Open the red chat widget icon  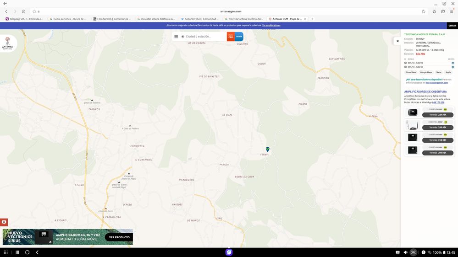(x=4, y=222)
